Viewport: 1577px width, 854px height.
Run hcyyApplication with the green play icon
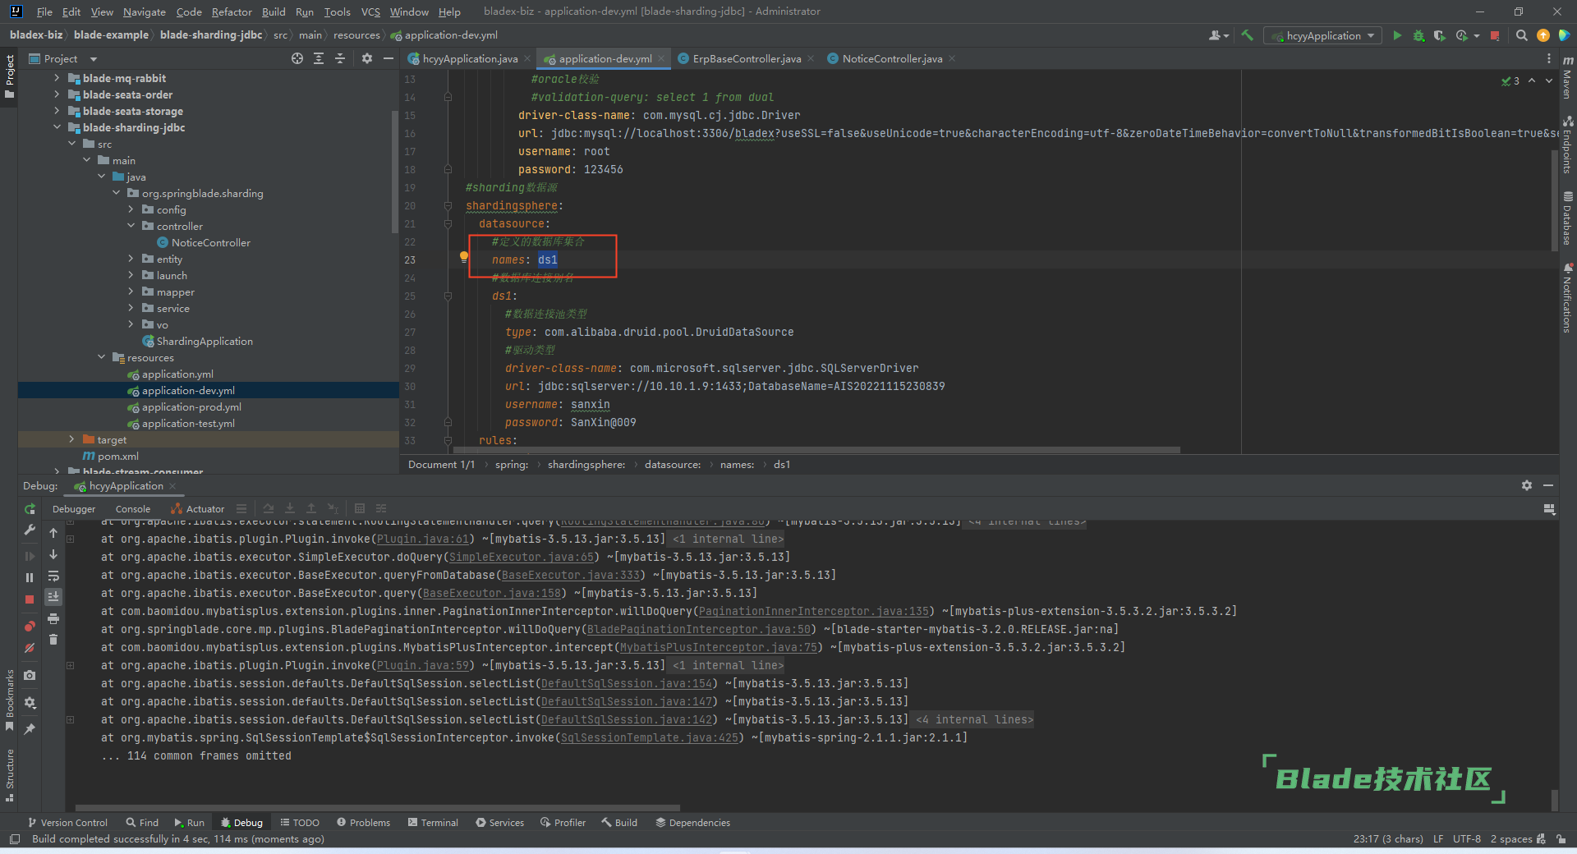1397,35
